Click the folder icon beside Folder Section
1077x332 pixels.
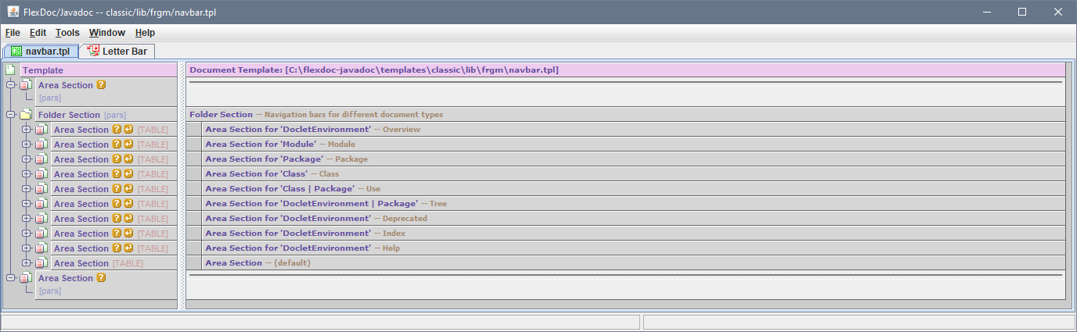[26, 115]
